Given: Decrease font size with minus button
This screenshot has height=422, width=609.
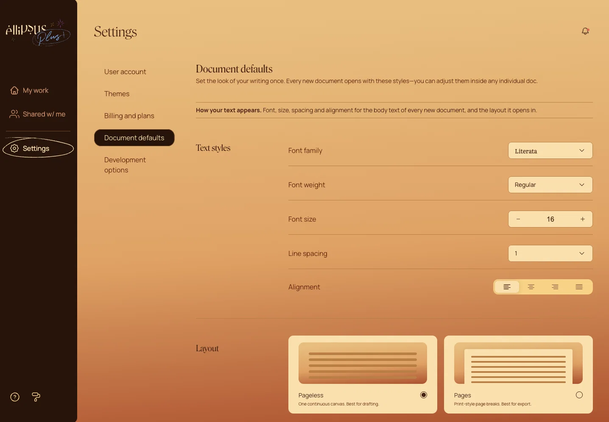Looking at the screenshot, I should tap(518, 219).
